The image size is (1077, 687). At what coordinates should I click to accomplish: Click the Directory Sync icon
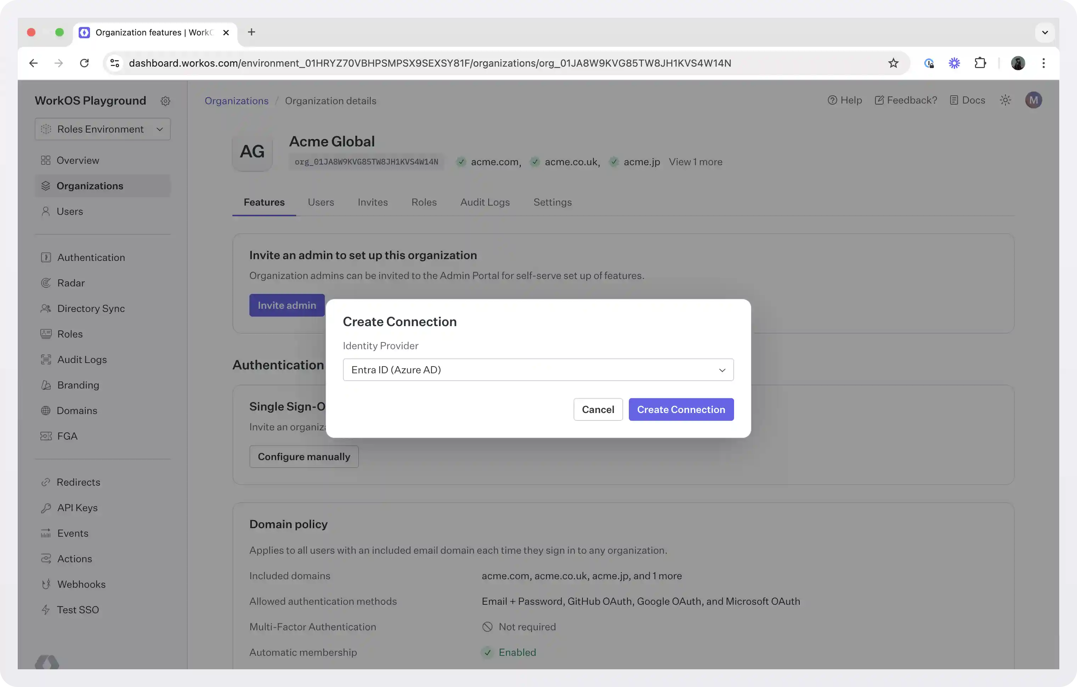point(46,308)
